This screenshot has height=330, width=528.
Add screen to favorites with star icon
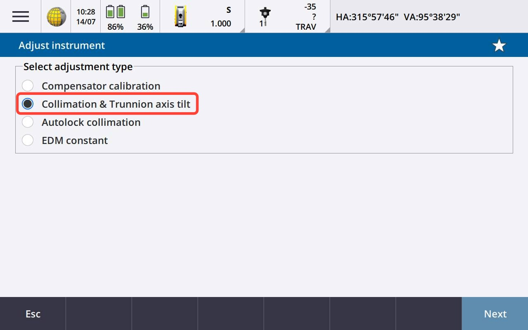tap(499, 45)
